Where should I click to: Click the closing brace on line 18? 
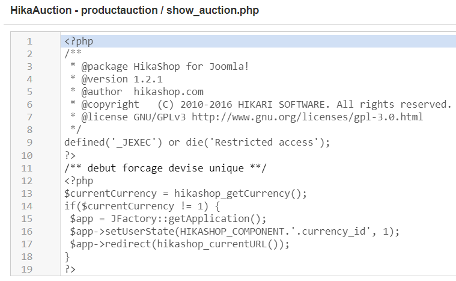(67, 257)
